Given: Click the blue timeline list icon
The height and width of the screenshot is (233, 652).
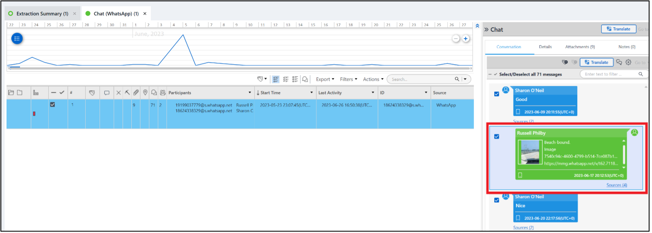Looking at the screenshot, I should 17,39.
